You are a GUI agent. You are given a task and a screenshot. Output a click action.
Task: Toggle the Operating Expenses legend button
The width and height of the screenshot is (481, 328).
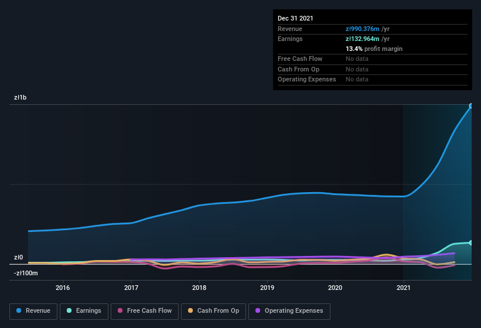pyautogui.click(x=289, y=311)
